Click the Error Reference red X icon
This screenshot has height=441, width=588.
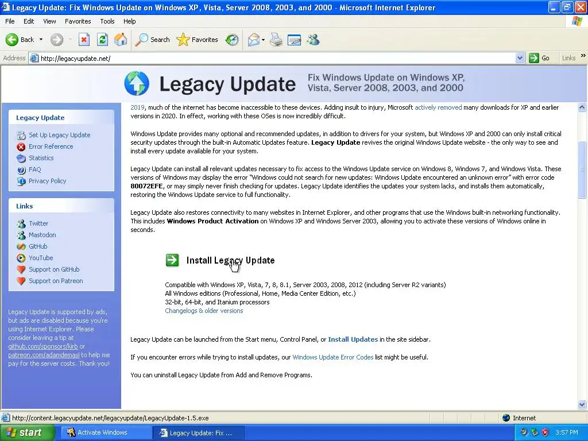(x=21, y=146)
